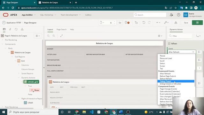This screenshot has width=204, height=115.
Task: Open the developer comments badge icon
Action: (127, 23)
